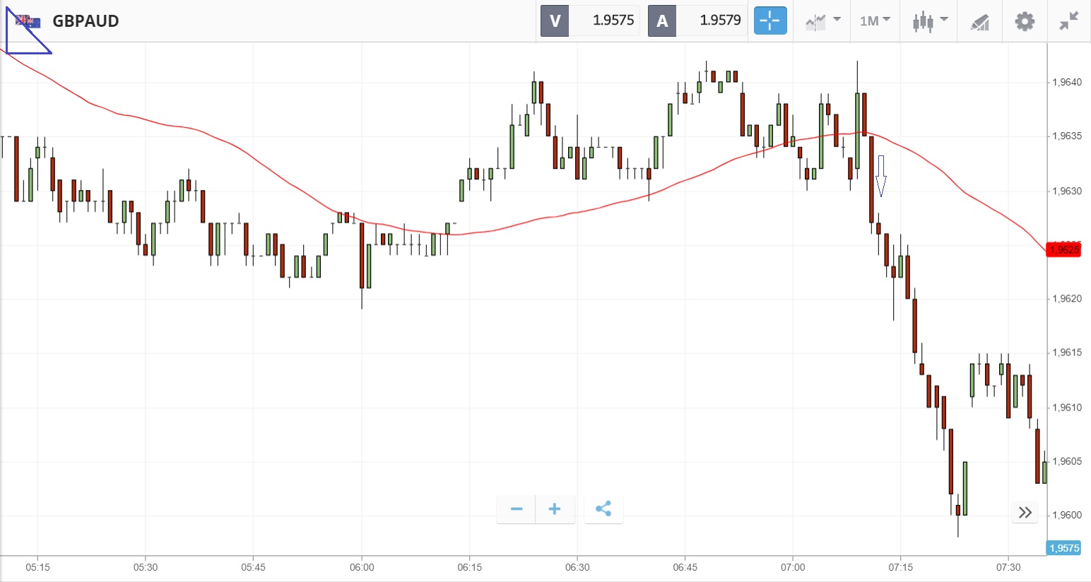Select the drawing tools pencil icon
Image resolution: width=1091 pixels, height=582 pixels.
[x=979, y=22]
